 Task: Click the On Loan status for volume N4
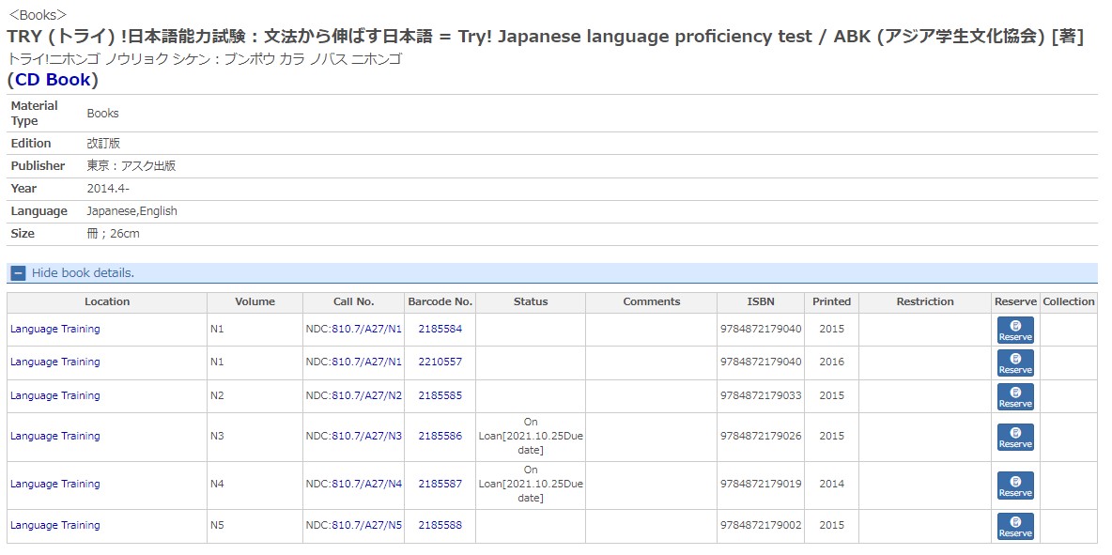[531, 485]
